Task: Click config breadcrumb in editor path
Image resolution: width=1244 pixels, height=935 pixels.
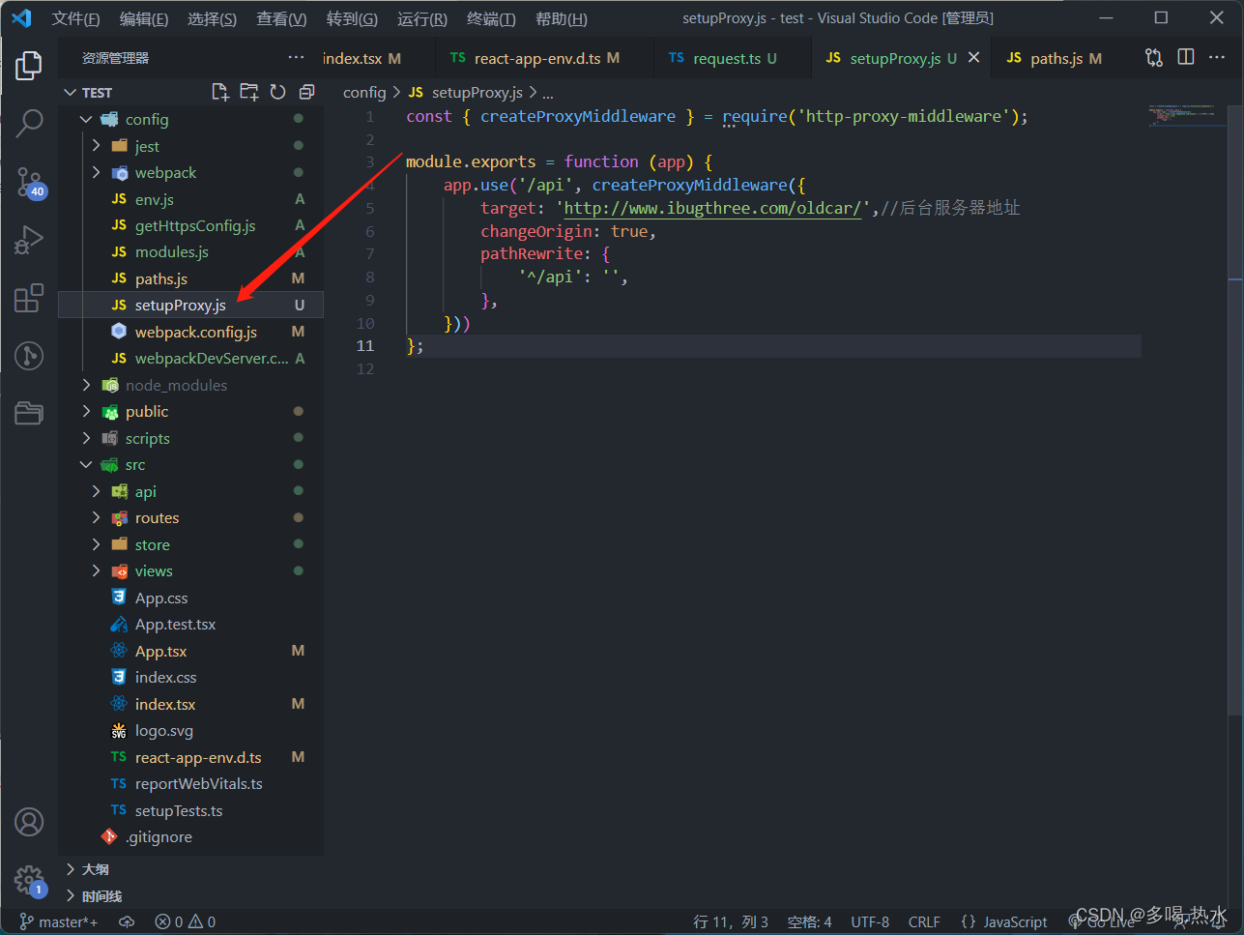Action: [x=364, y=92]
